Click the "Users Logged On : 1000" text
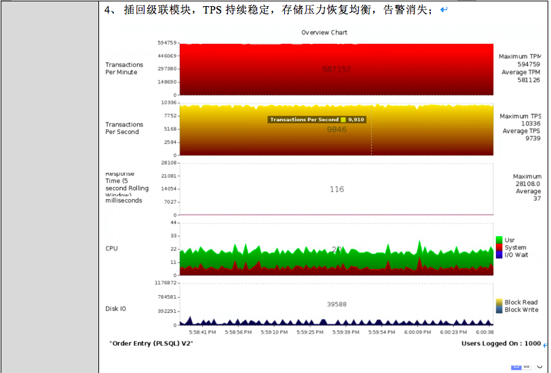 pos(501,344)
